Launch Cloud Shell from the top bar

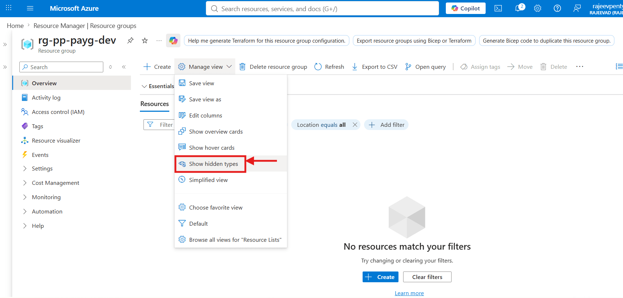coord(498,8)
